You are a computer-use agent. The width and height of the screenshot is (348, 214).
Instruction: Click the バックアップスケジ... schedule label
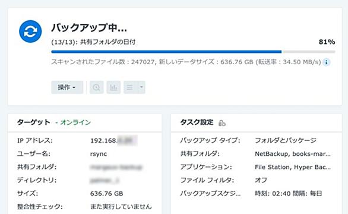point(210,193)
